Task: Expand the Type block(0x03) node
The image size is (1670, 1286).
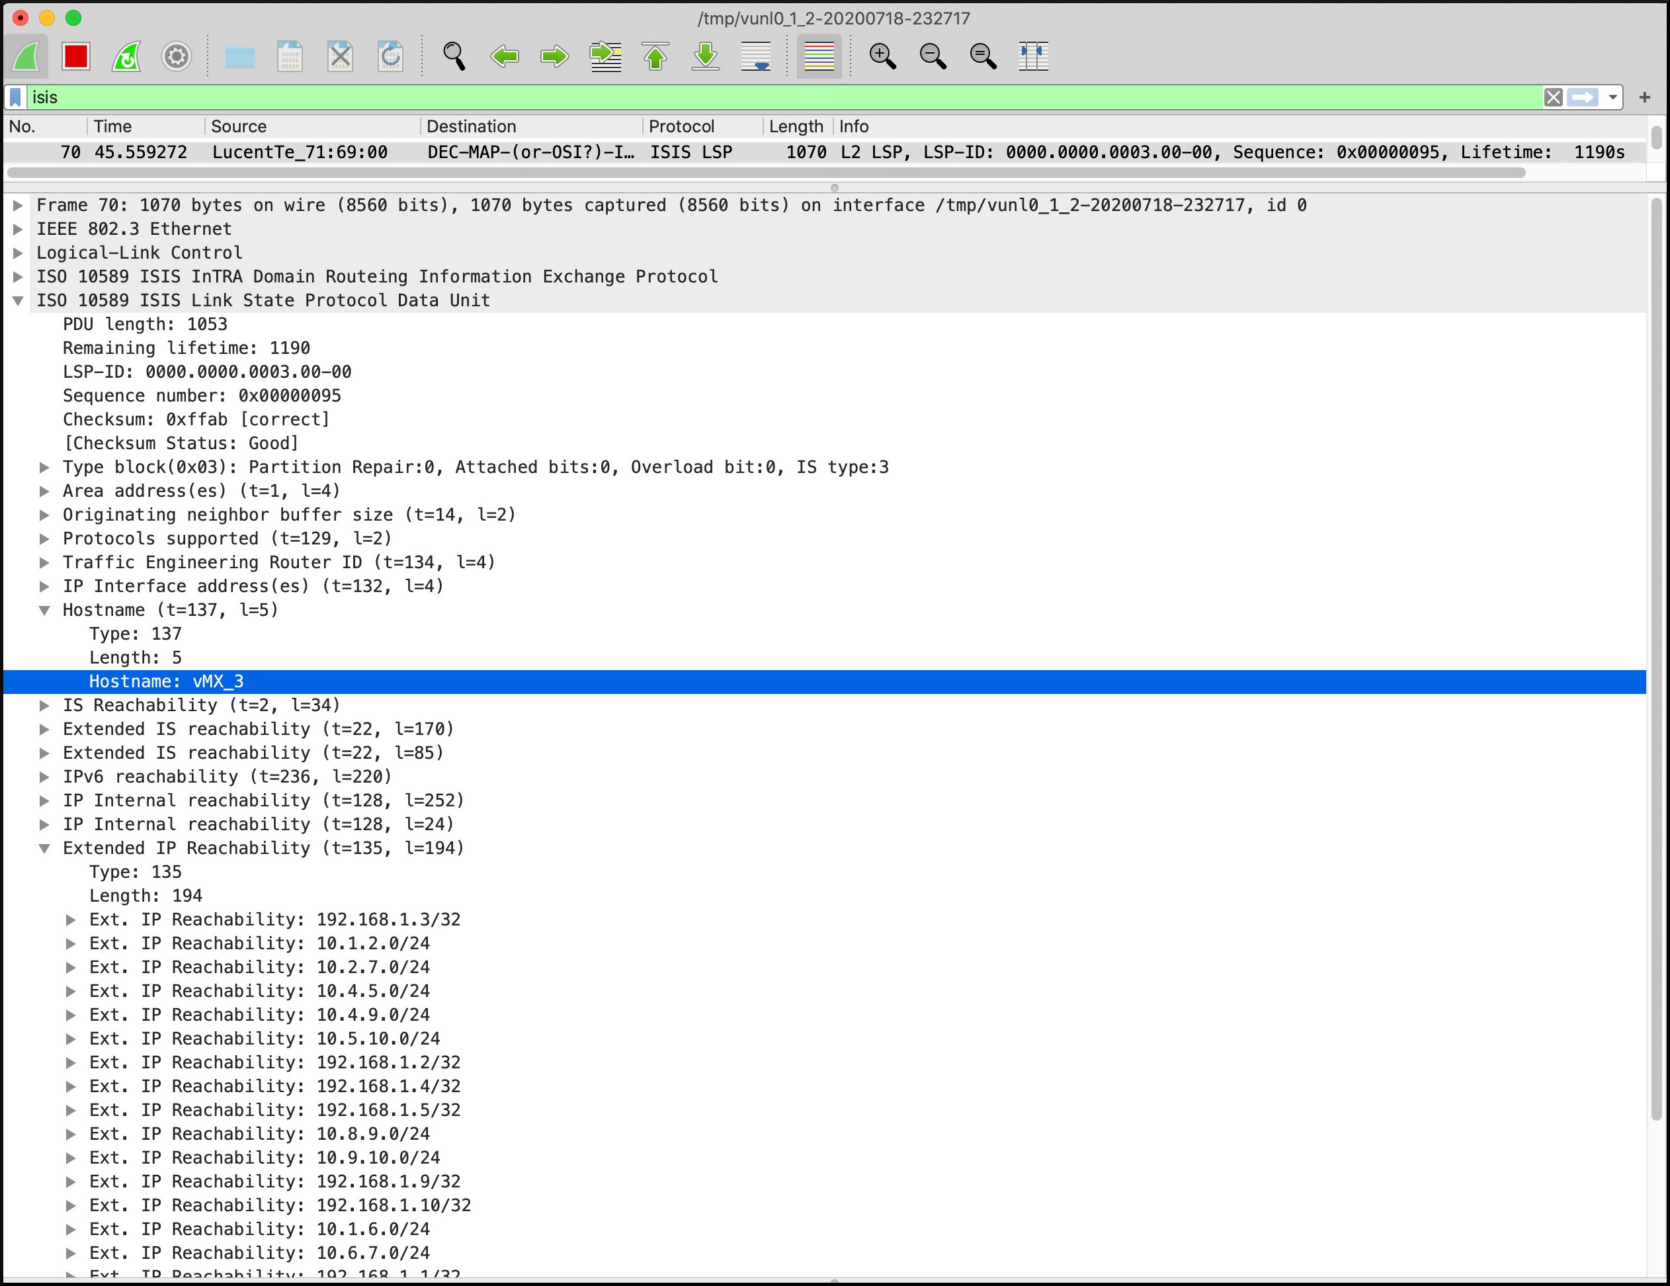Action: (44, 466)
